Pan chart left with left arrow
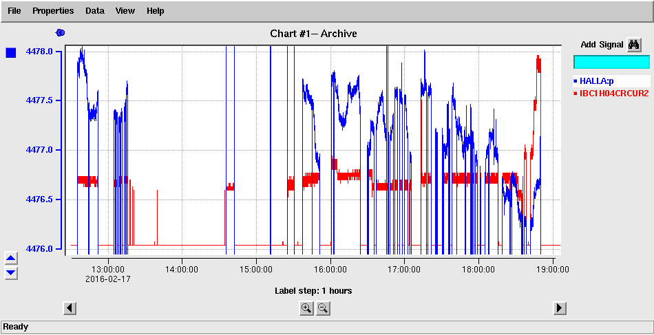This screenshot has width=654, height=335. point(70,308)
